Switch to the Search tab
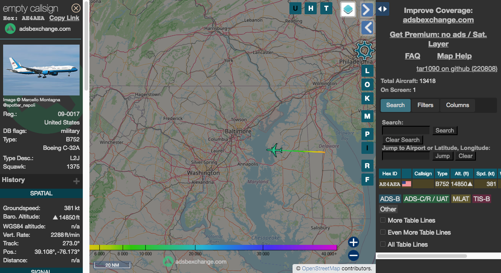This screenshot has height=273, width=501. point(395,105)
